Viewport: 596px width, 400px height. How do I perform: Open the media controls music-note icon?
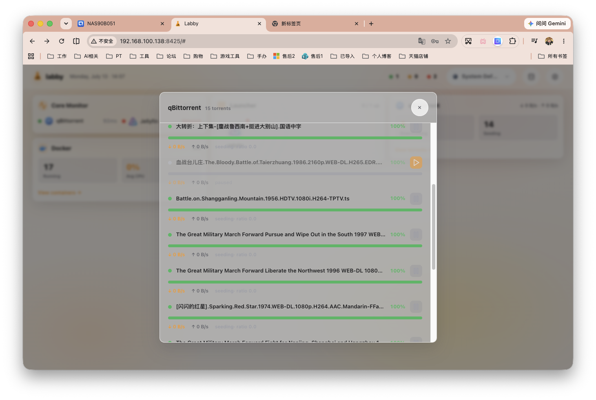coord(534,41)
